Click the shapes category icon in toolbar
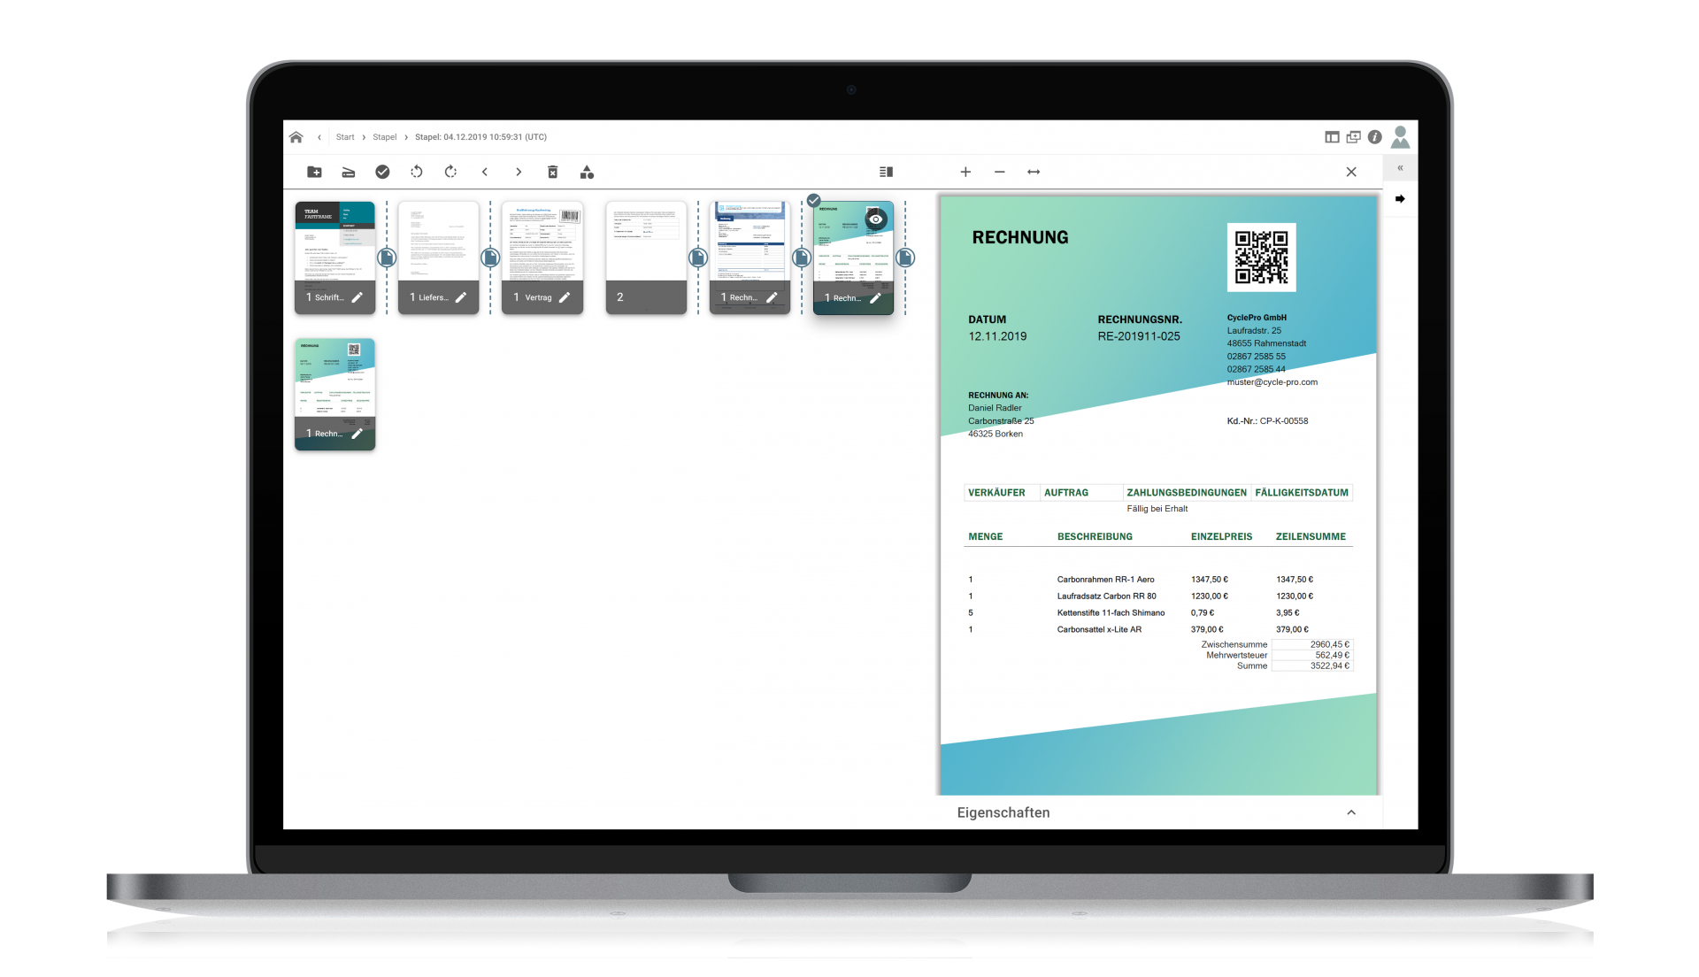 [587, 172]
